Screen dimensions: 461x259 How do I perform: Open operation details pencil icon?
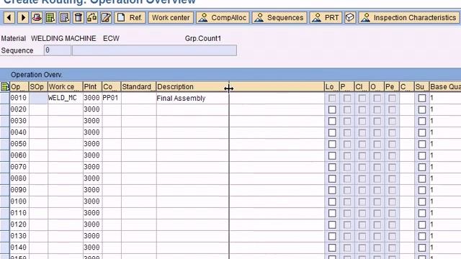pyautogui.click(x=106, y=17)
